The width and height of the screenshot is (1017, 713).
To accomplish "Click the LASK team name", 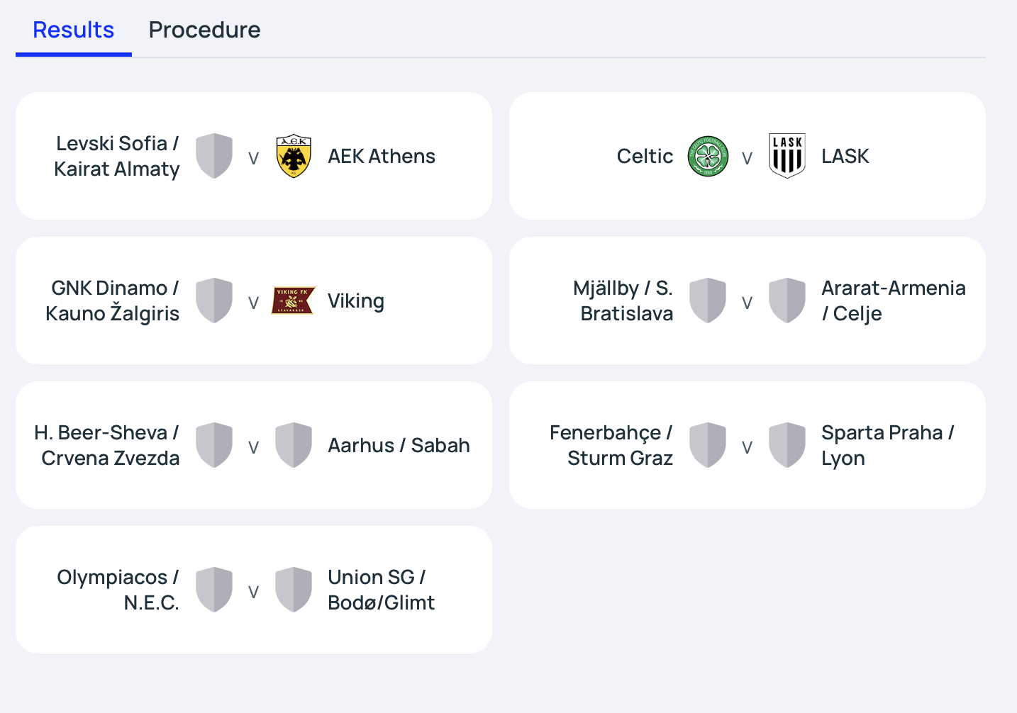I will point(845,156).
